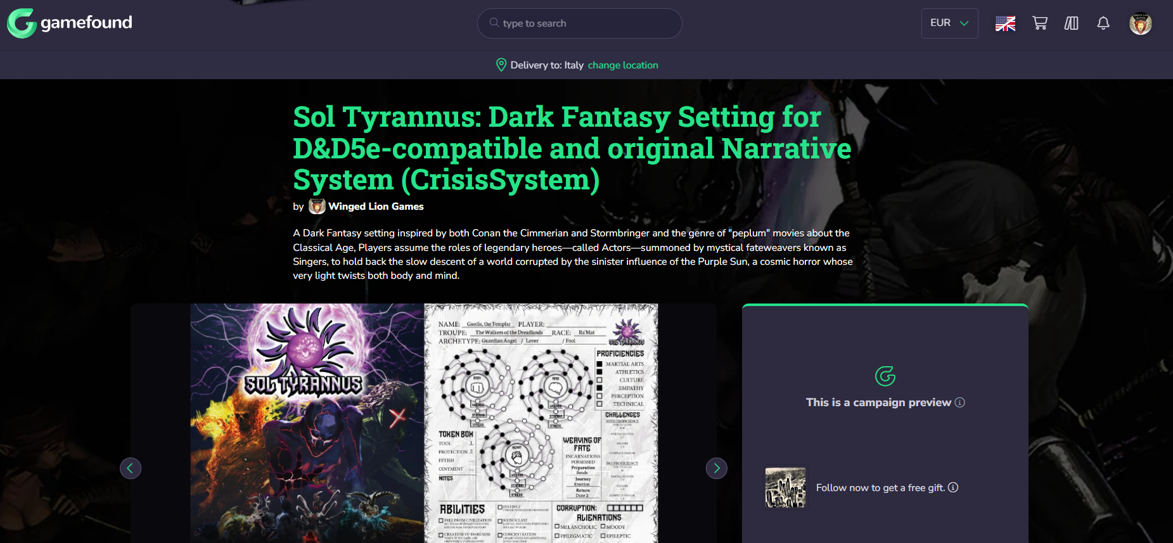Click the Winged Lion Games avatar
The image size is (1173, 543).
[x=317, y=206]
